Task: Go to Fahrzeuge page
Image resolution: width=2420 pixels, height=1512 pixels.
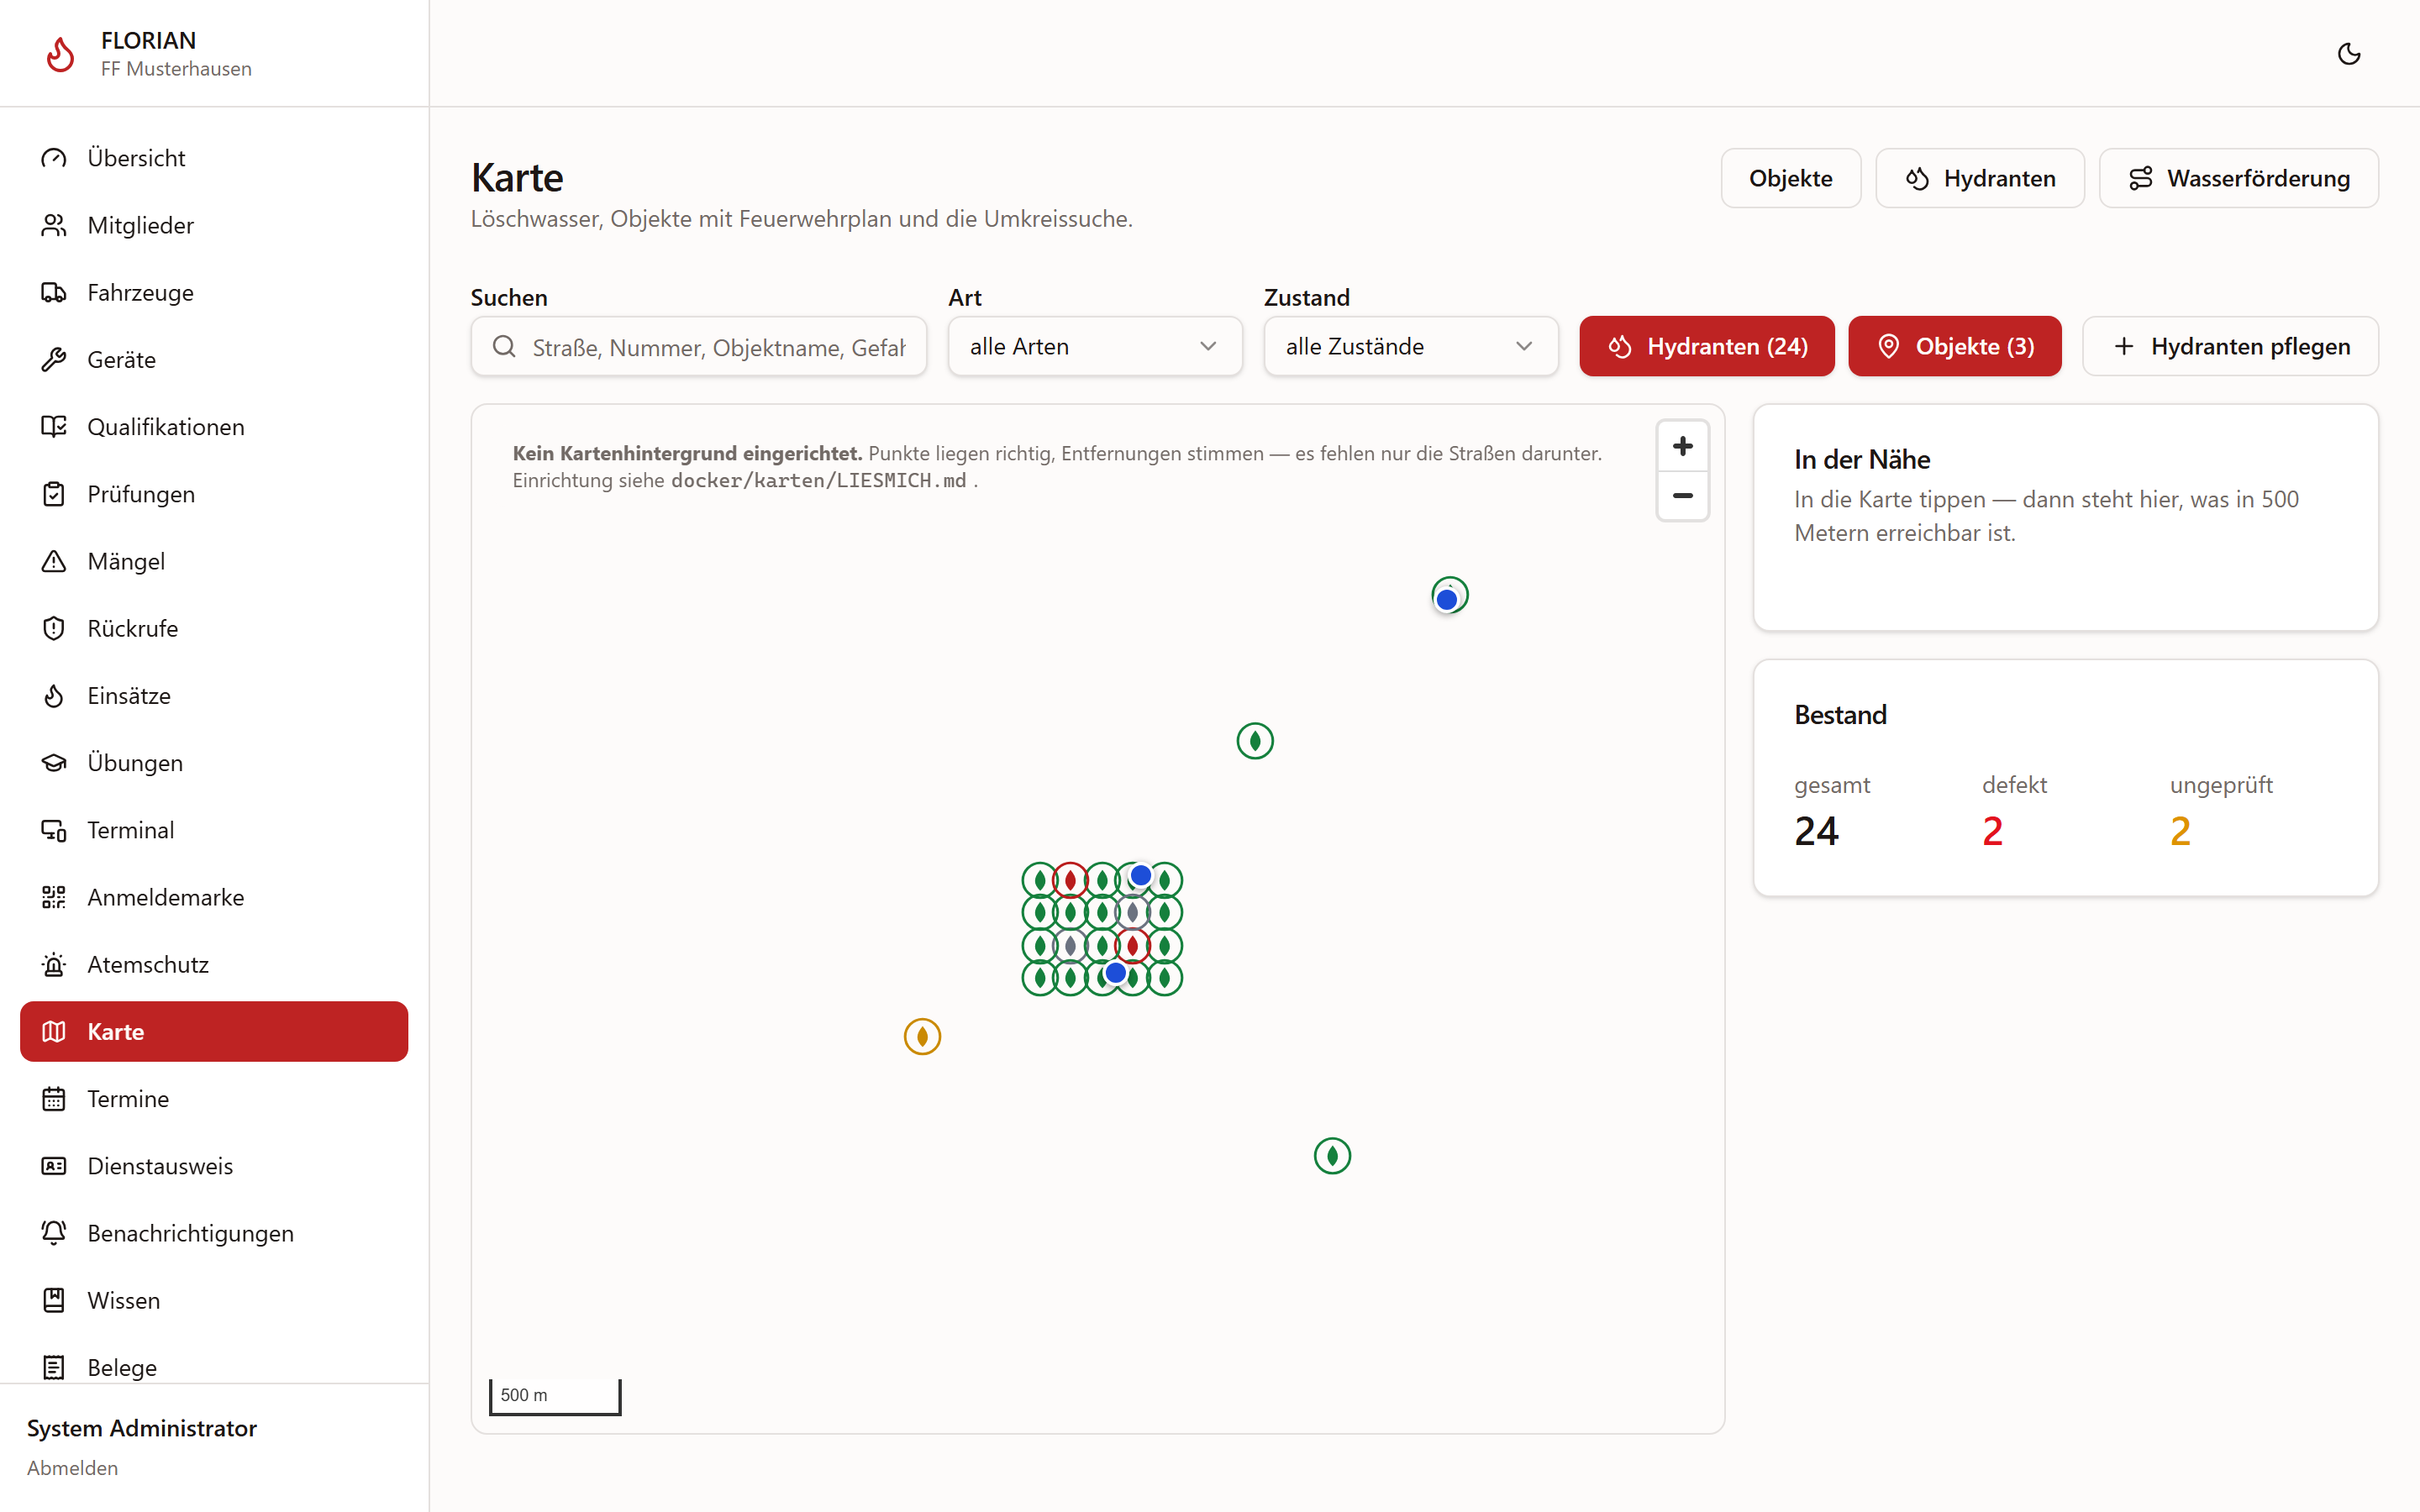Action: point(214,292)
